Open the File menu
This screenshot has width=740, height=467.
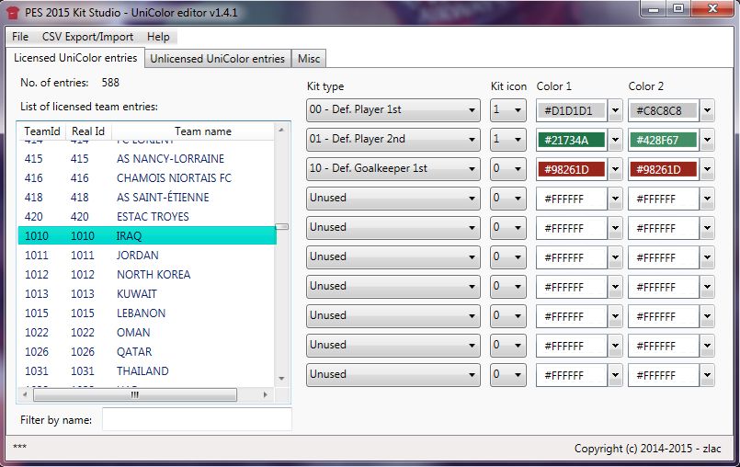(x=20, y=37)
